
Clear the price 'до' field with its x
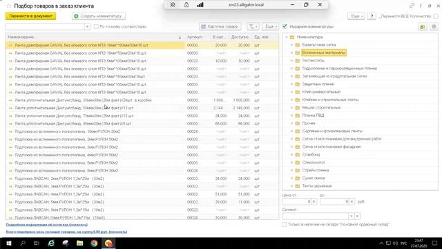pos(352,201)
